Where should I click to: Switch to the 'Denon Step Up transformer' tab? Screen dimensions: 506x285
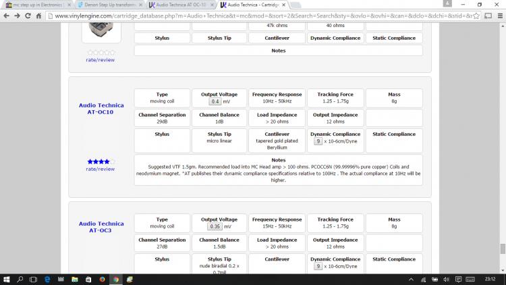109,5
